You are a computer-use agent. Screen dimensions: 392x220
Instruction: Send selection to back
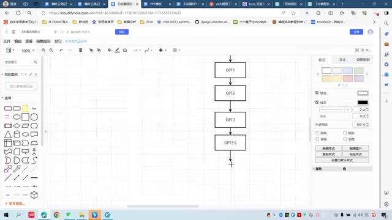coord(99,50)
